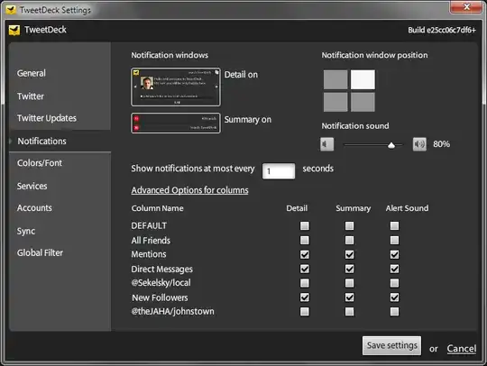Enable Summary for @theJAHA/johnstown column
The image size is (487, 366).
349,311
